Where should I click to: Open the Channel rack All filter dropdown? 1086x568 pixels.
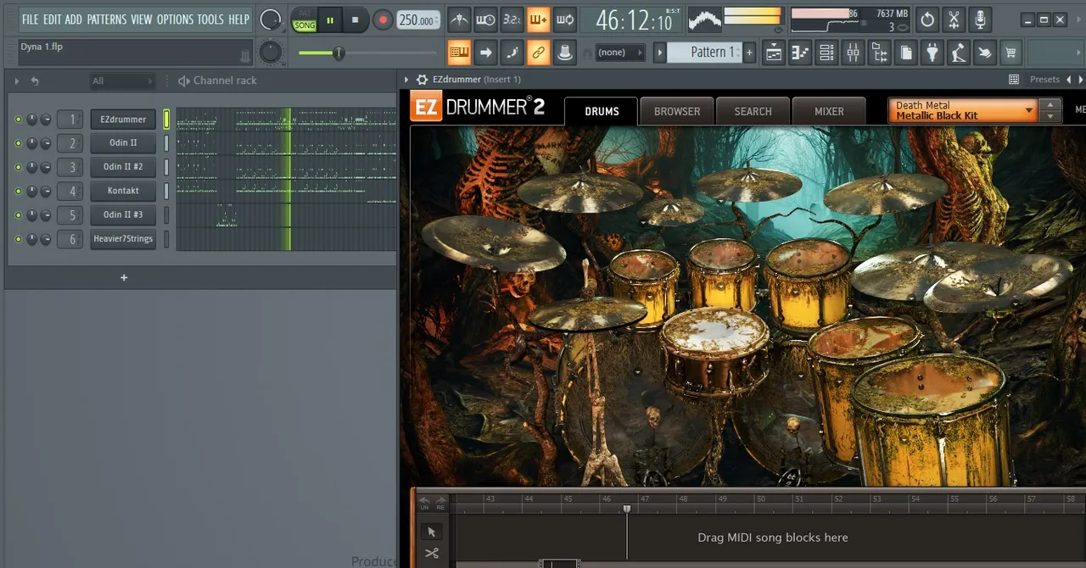point(122,81)
